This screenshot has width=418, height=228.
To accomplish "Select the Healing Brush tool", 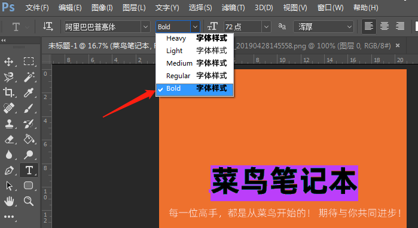I will (9, 108).
